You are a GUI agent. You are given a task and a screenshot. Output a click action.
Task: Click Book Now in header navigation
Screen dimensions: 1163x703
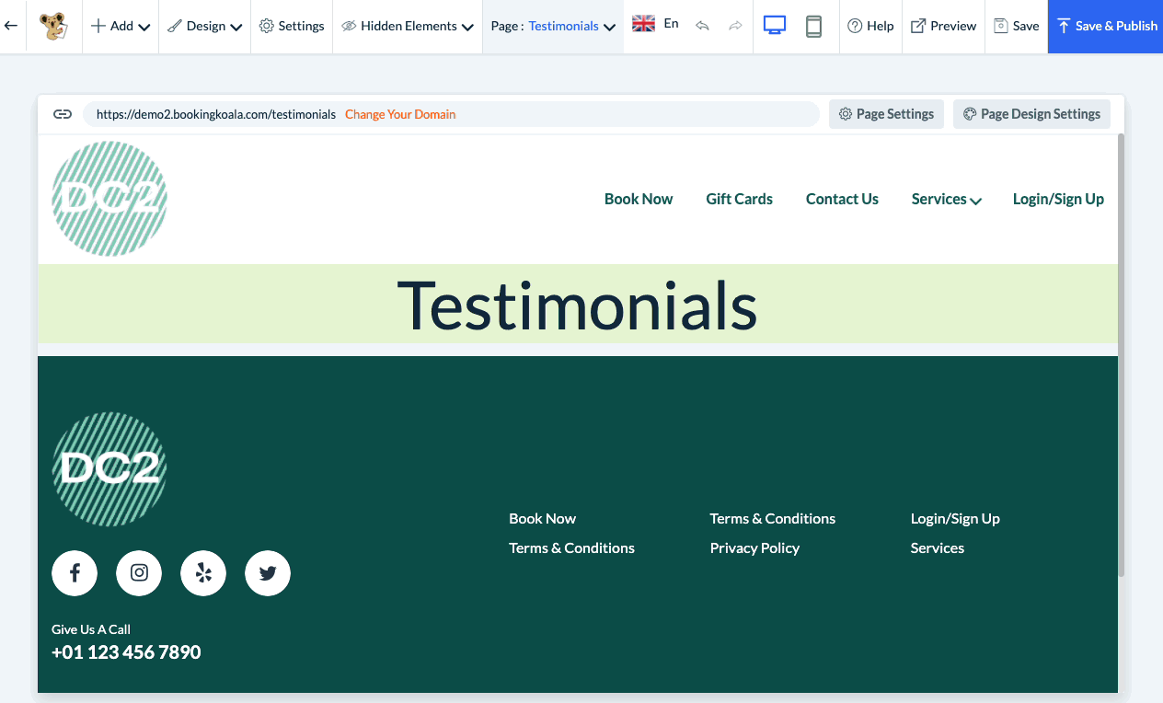(639, 199)
